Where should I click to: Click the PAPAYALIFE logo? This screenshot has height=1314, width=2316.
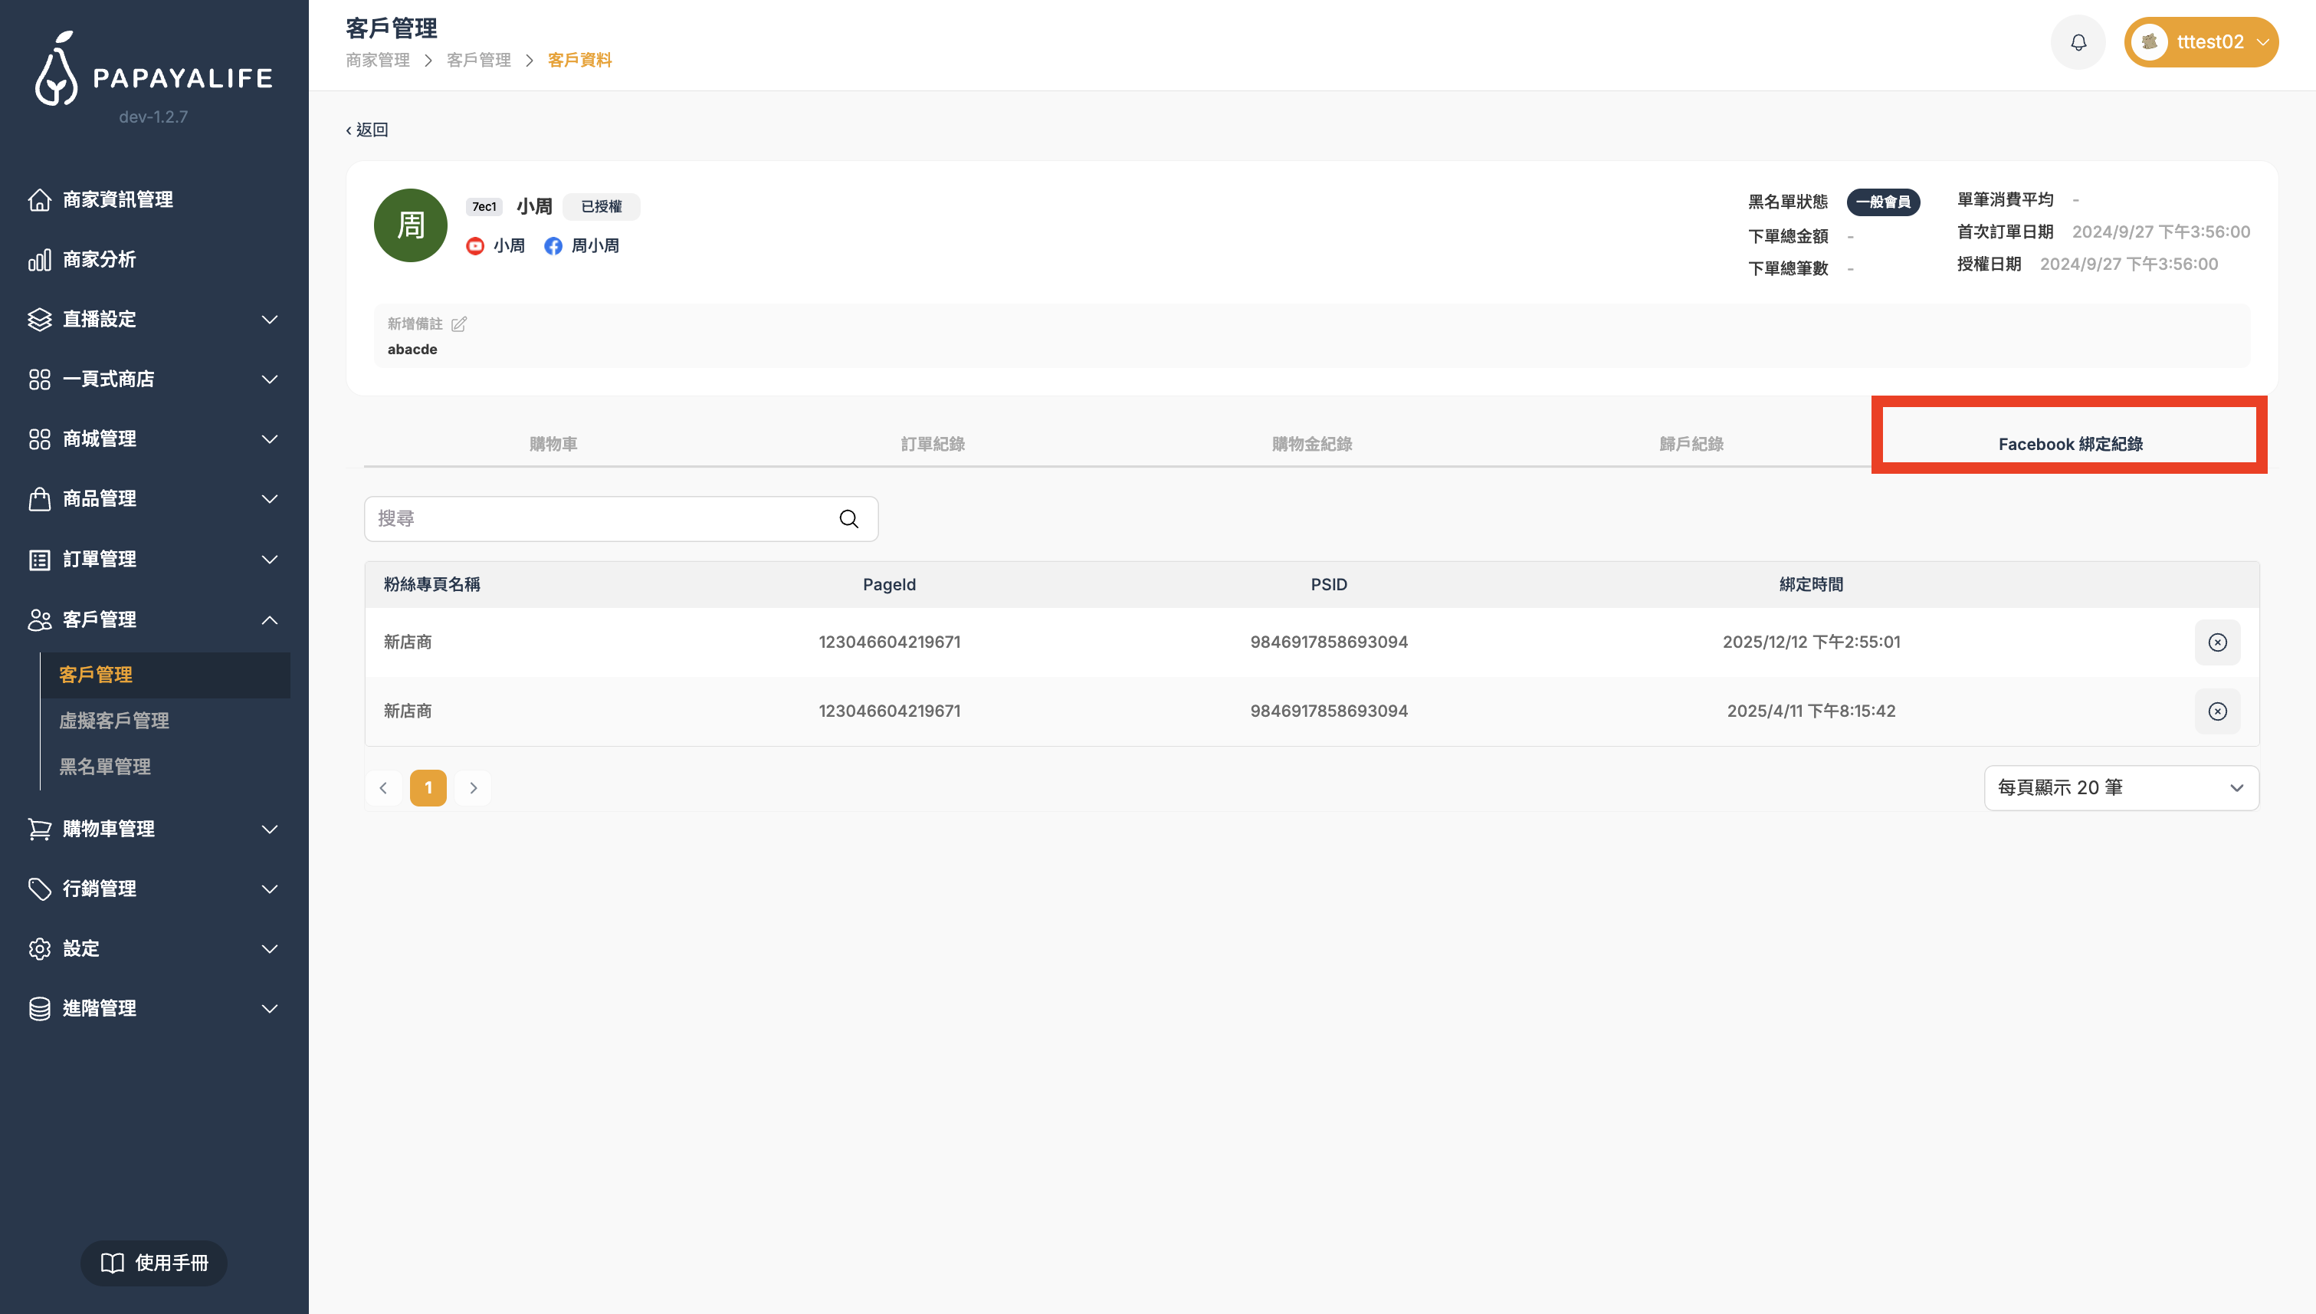(x=153, y=71)
